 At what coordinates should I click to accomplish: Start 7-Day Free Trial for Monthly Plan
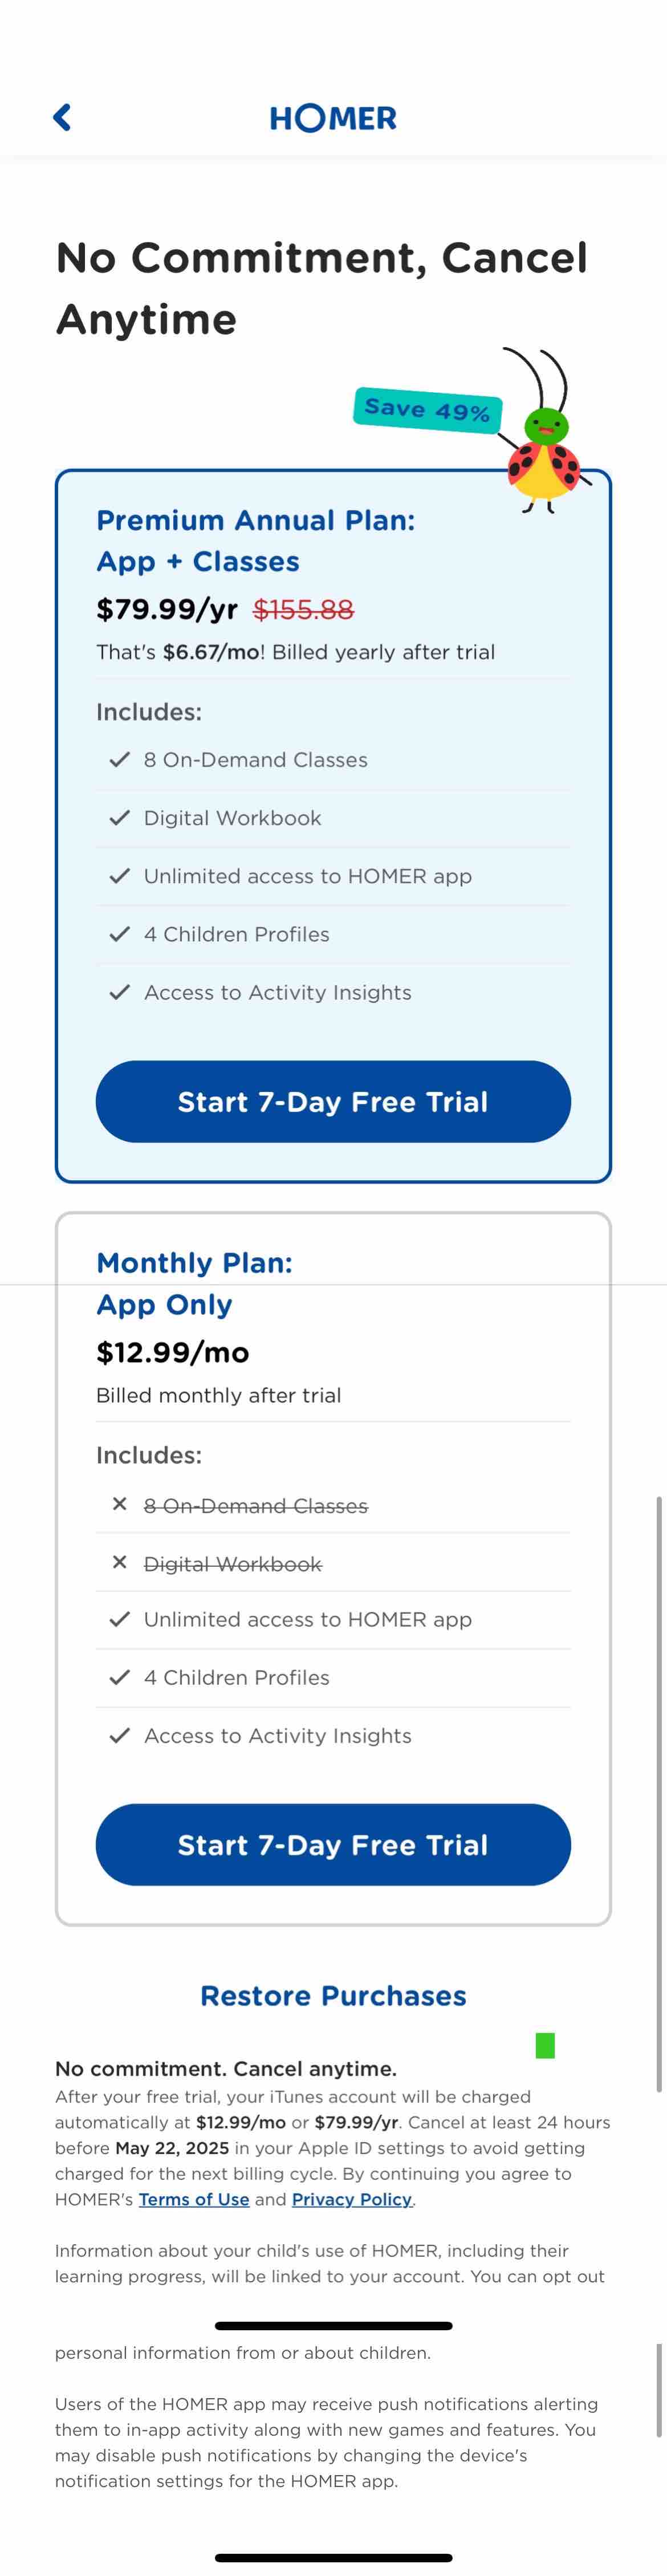(x=333, y=1844)
